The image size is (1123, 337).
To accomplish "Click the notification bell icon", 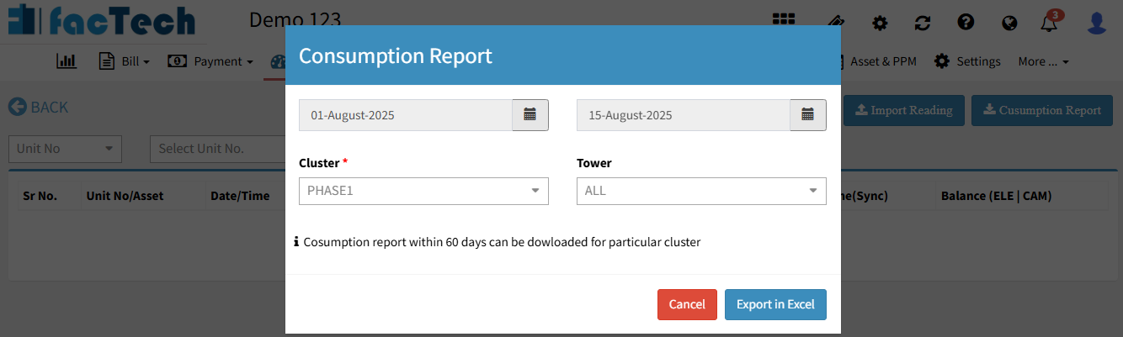I will (x=1049, y=23).
